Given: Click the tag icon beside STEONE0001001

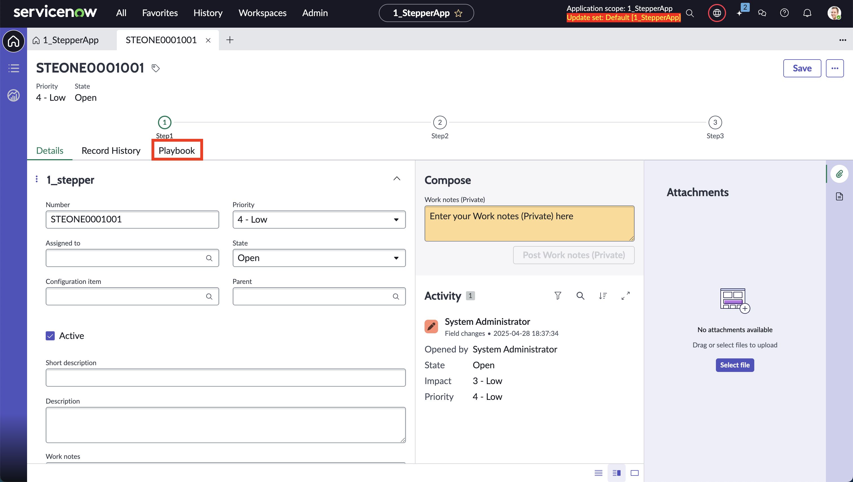Looking at the screenshot, I should 156,68.
